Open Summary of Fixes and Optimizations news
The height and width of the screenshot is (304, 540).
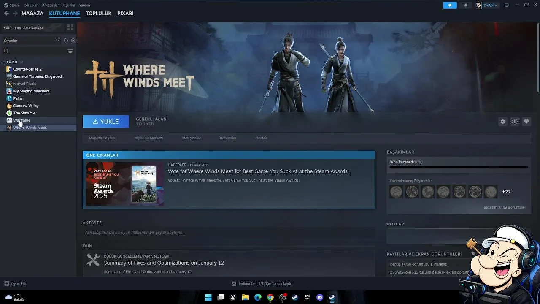coord(164,263)
